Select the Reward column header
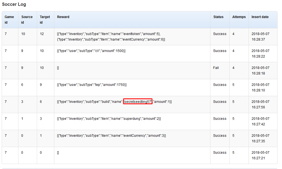 point(63,17)
